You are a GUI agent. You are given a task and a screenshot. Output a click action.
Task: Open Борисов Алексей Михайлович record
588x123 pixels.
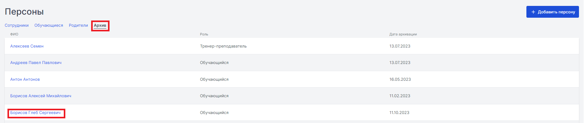[x=41, y=96]
